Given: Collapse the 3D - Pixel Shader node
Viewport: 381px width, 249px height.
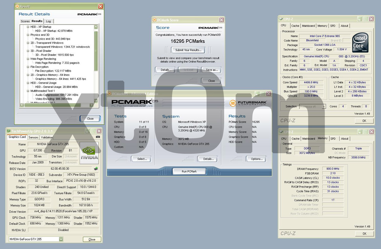Looking at the screenshot, I should point(28,51).
